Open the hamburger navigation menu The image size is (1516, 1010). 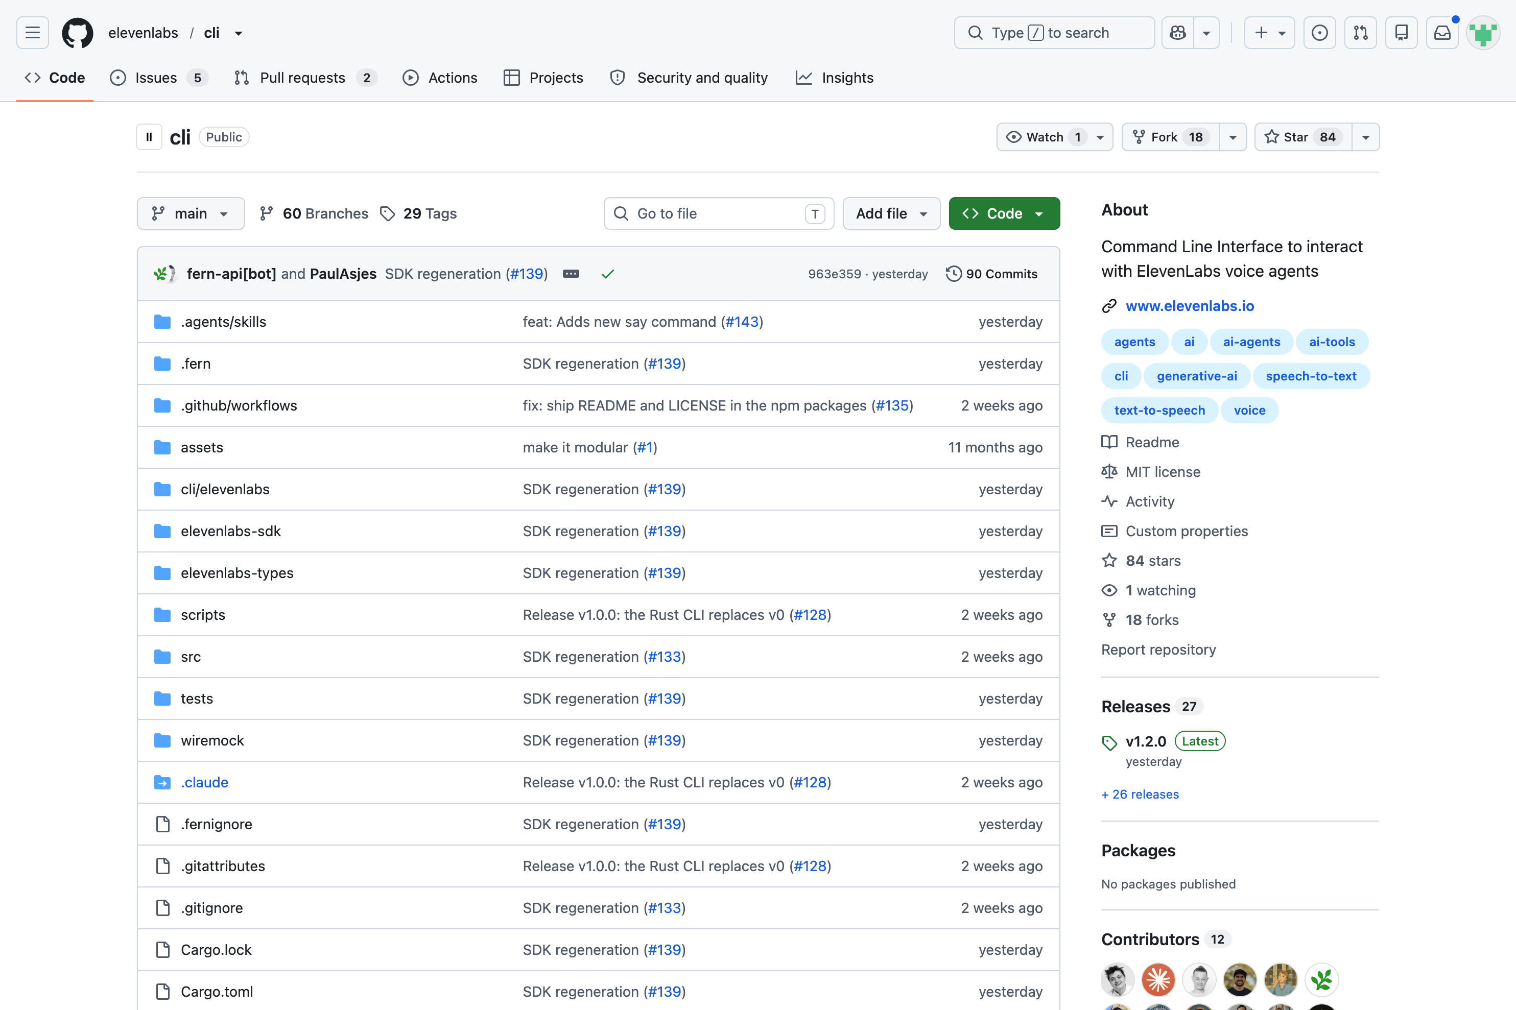coord(33,33)
